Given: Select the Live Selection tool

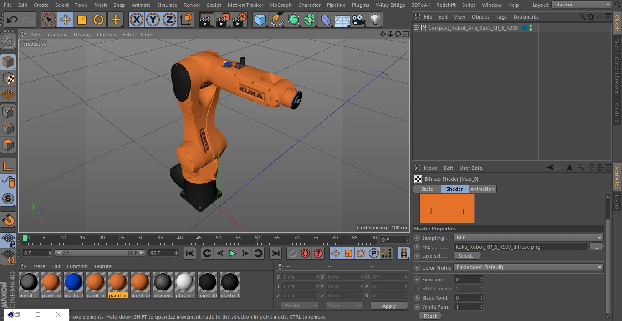Looking at the screenshot, I should tap(49, 20).
